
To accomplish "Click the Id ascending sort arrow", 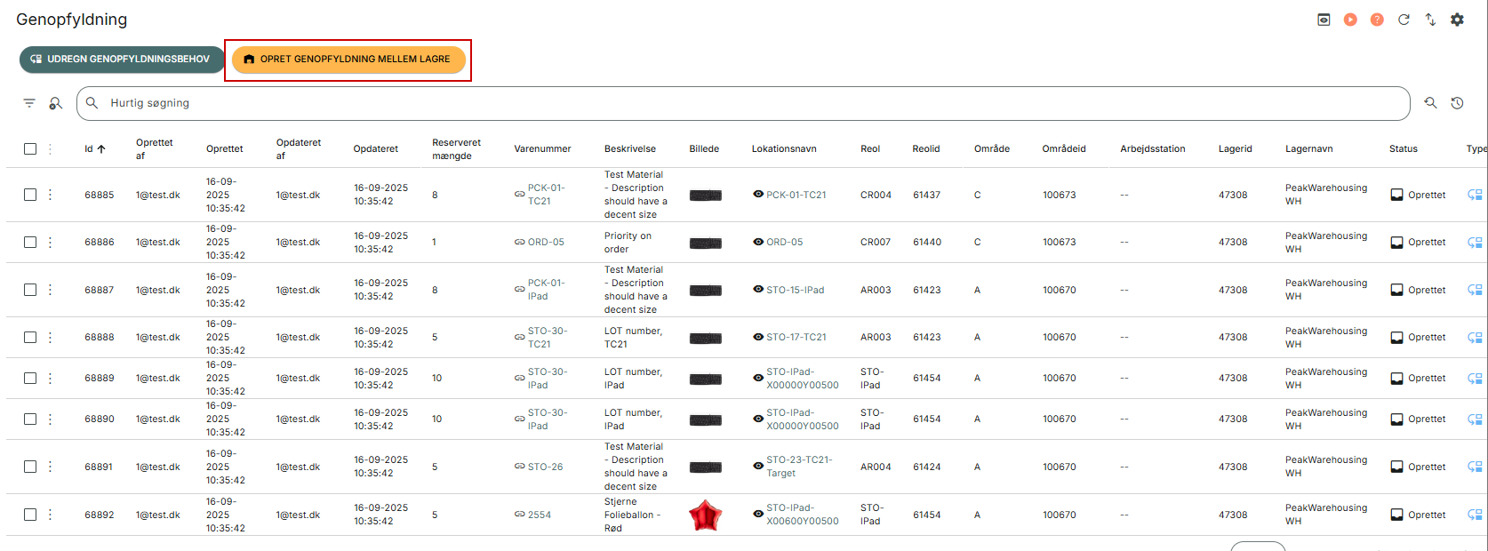I will 101,149.
